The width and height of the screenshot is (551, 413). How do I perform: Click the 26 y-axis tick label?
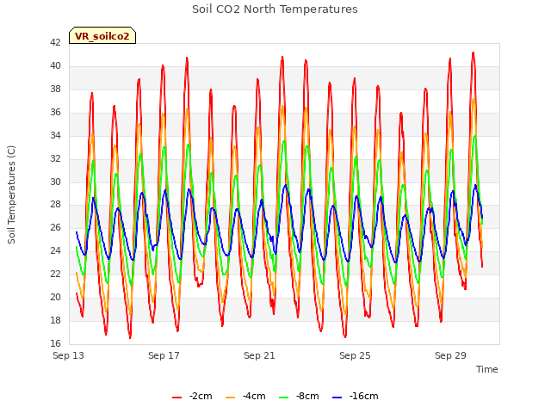55,227
